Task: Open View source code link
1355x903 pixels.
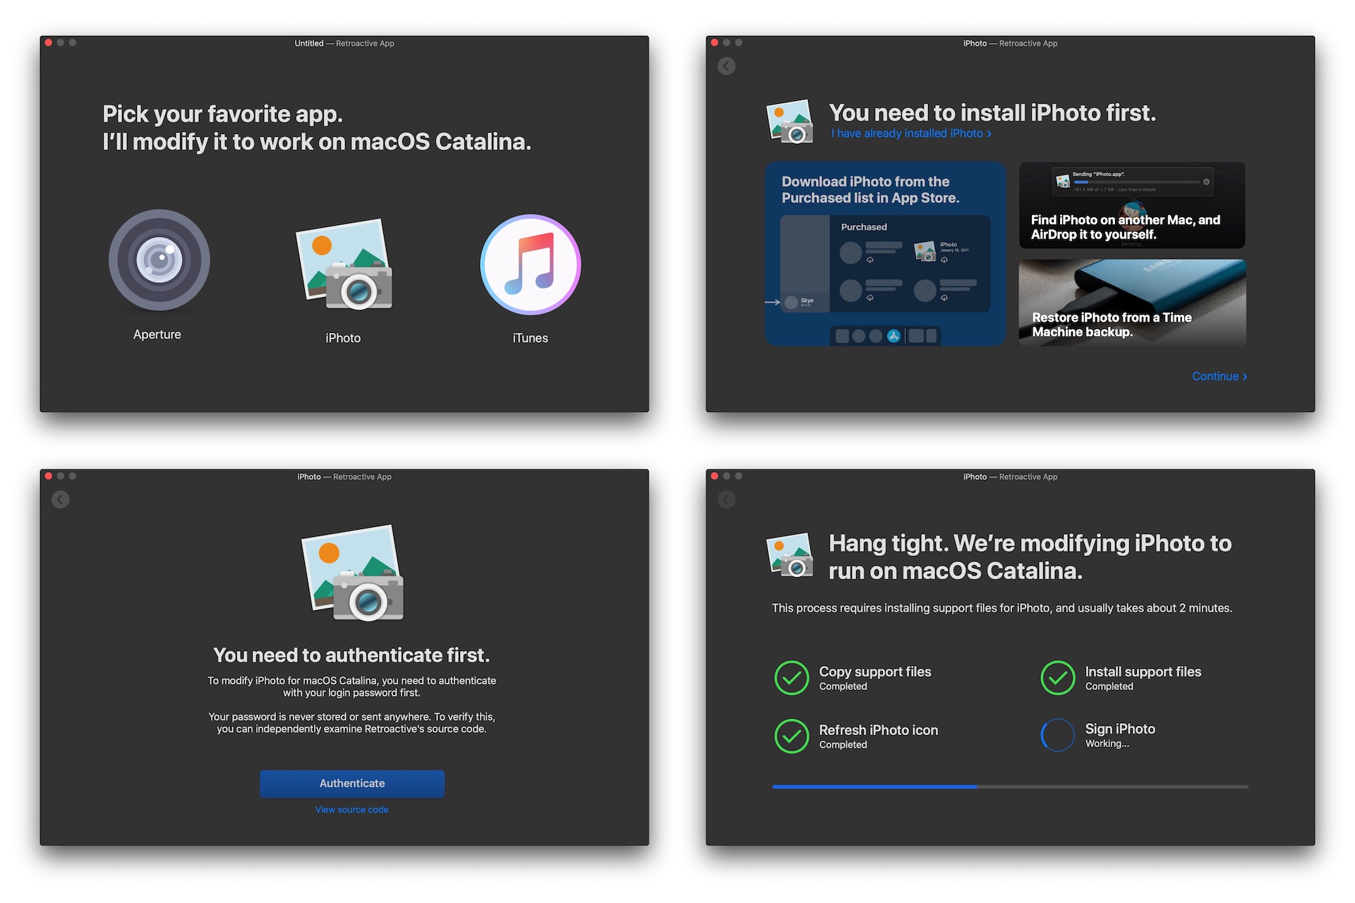Action: click(x=352, y=809)
